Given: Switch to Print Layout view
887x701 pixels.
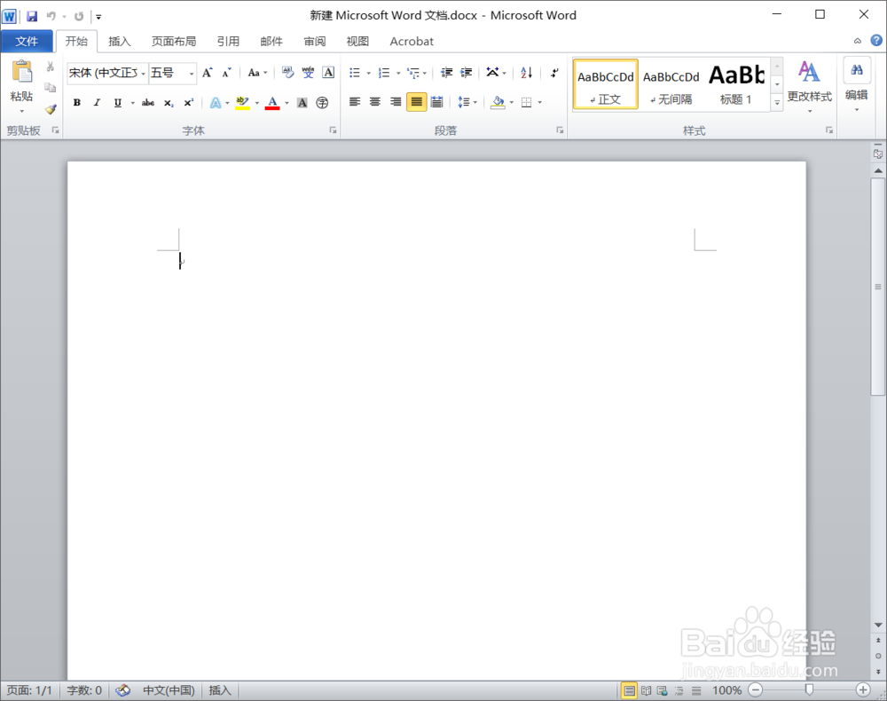Looking at the screenshot, I should (629, 690).
